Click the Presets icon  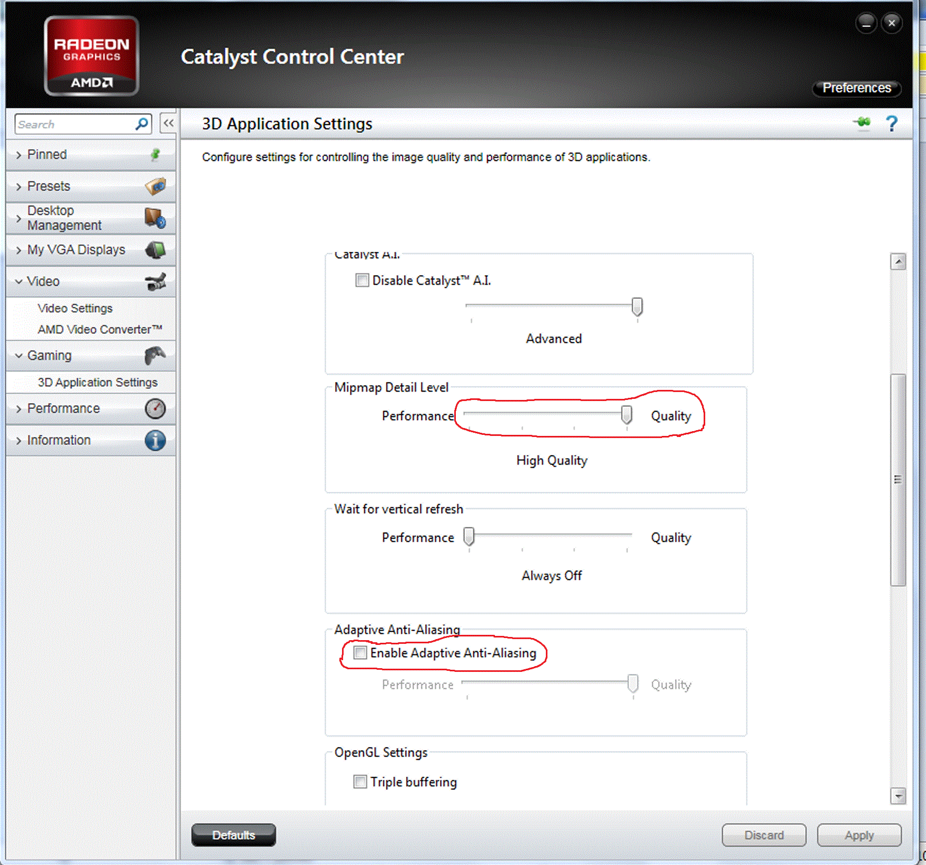[155, 186]
